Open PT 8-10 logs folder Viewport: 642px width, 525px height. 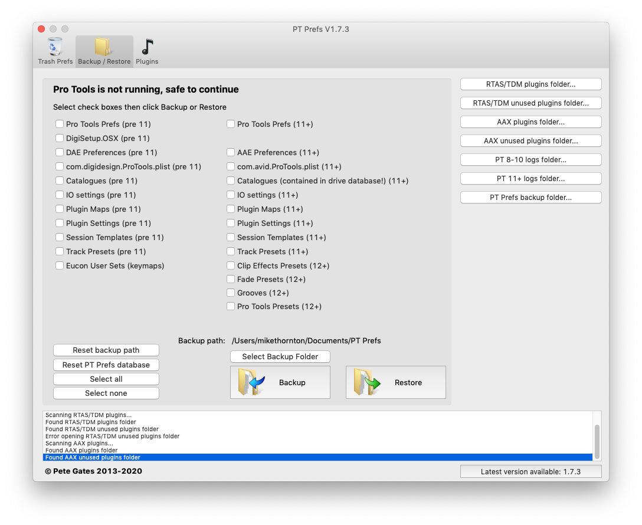pos(530,159)
